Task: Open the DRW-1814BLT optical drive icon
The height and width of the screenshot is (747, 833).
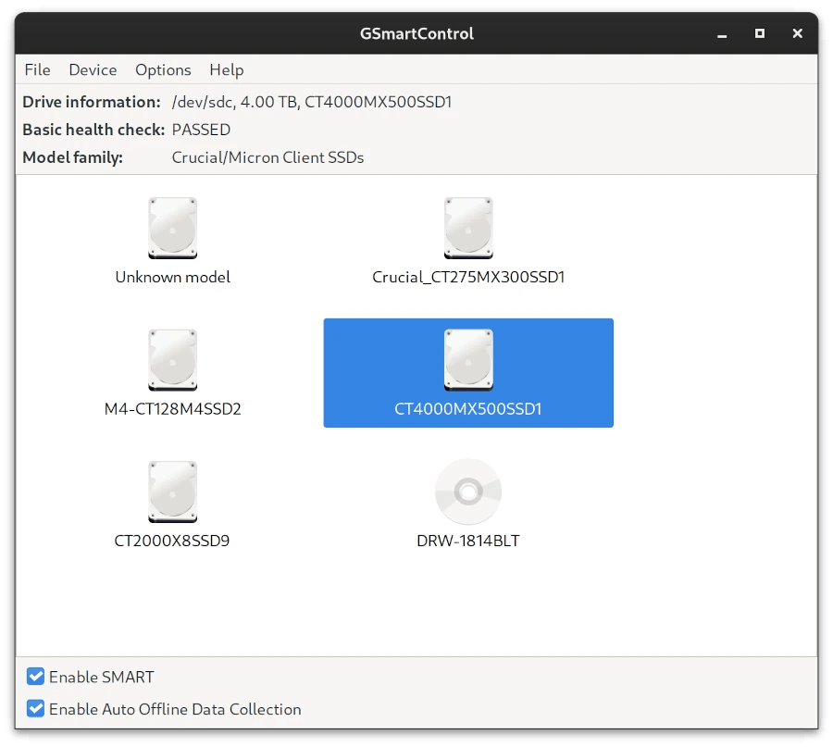Action: 468,491
